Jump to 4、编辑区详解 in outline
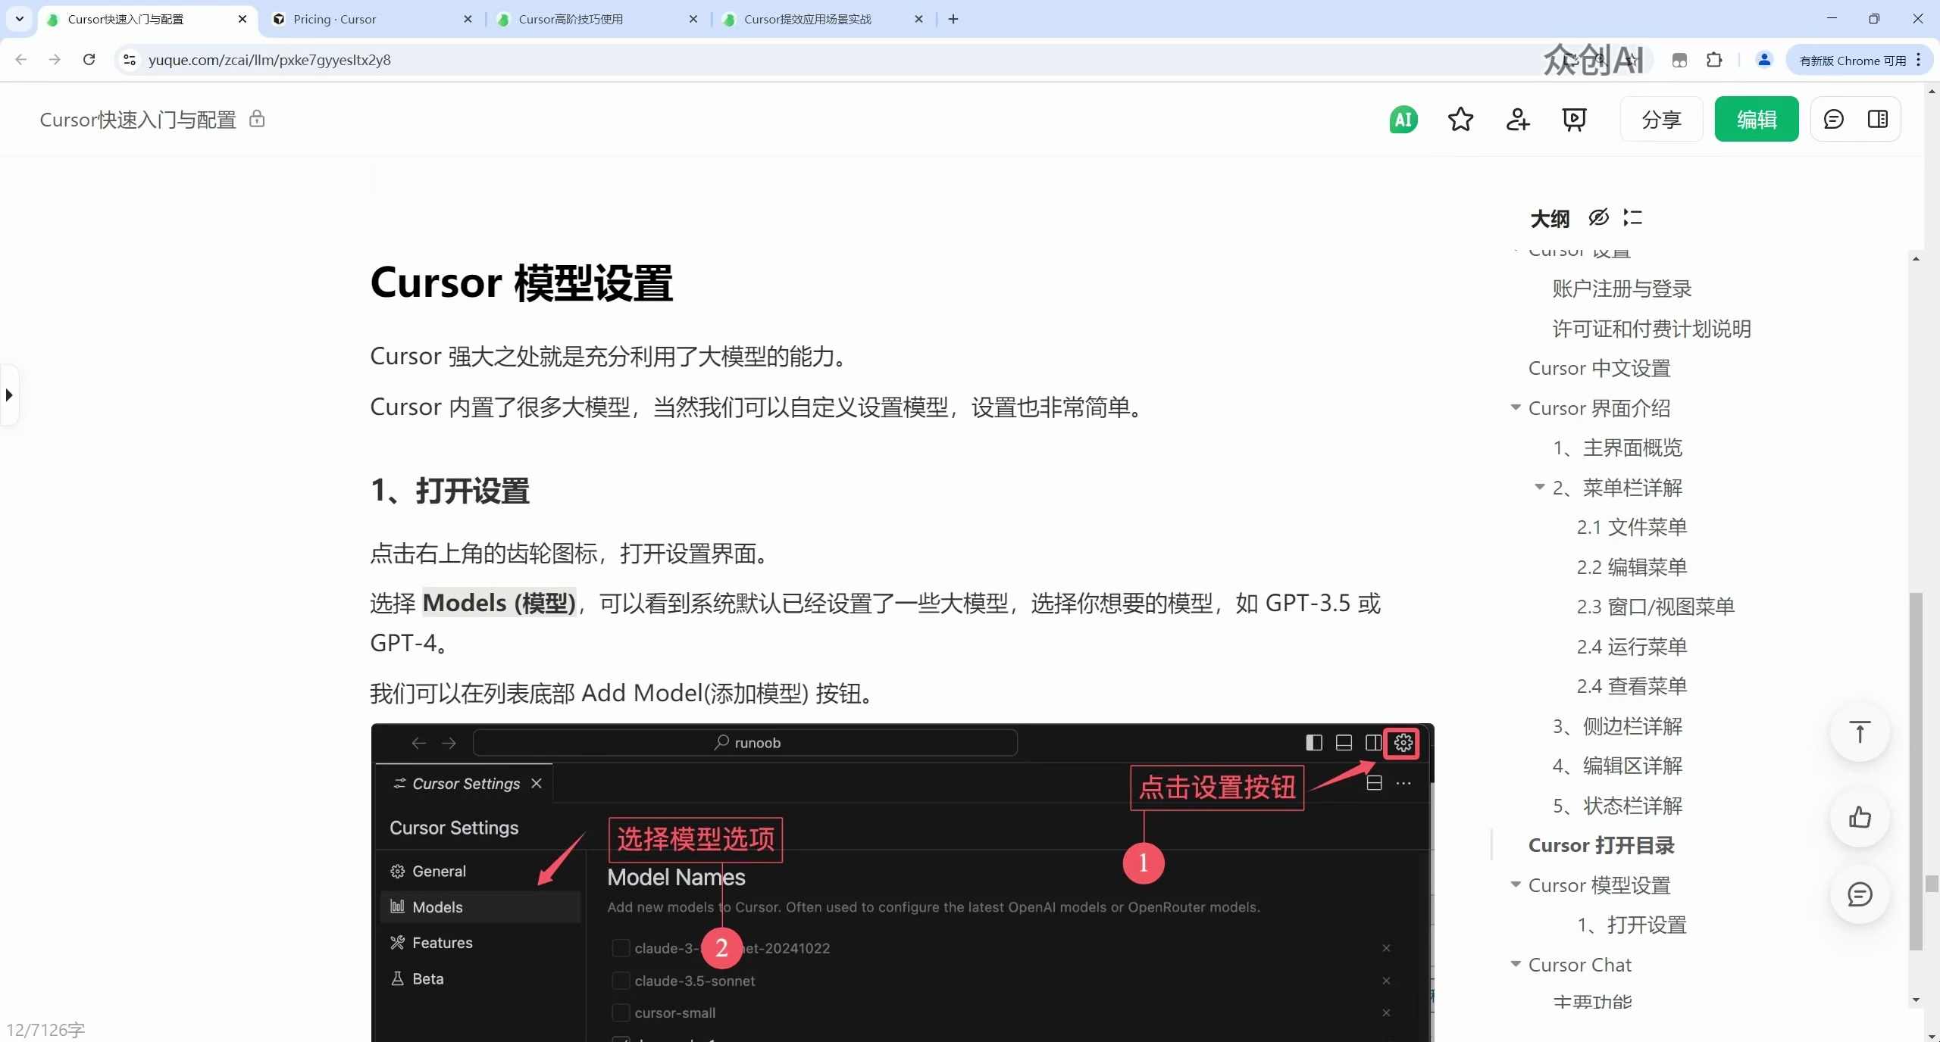 [x=1617, y=766]
